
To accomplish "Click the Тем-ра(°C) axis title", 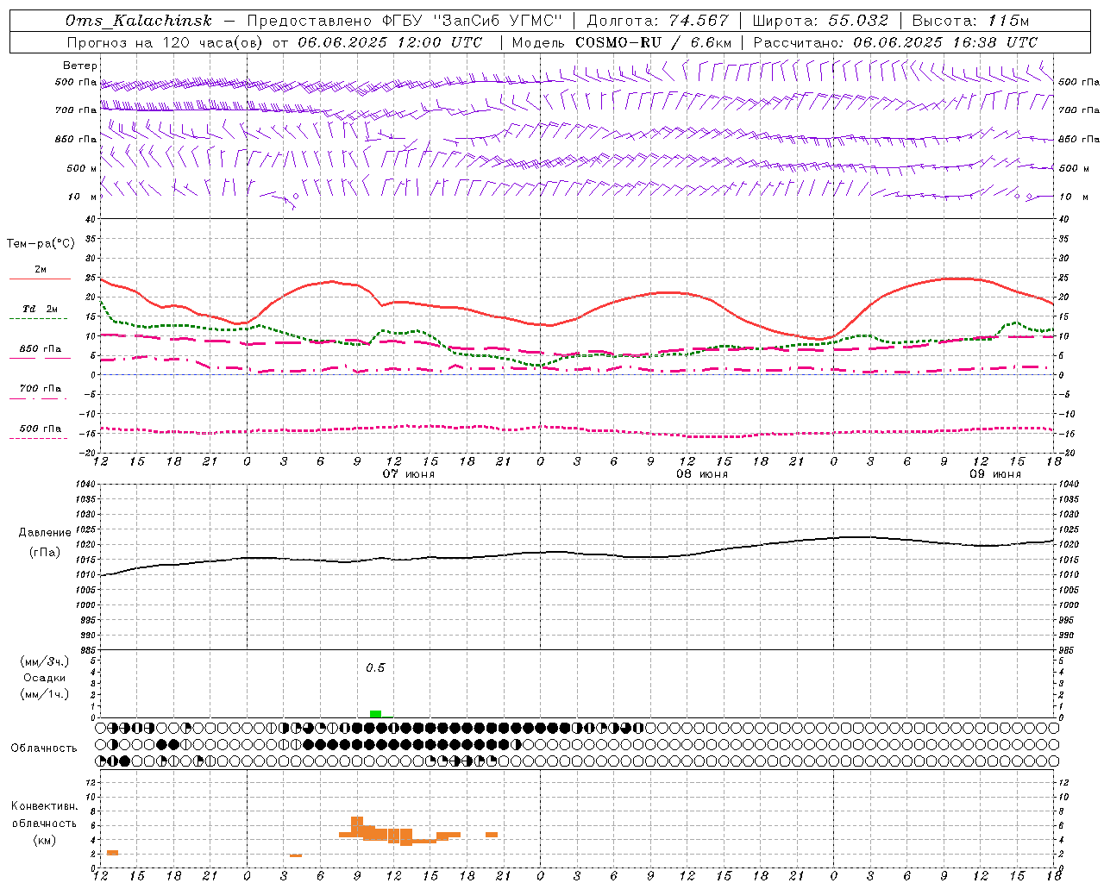I will coord(41,244).
